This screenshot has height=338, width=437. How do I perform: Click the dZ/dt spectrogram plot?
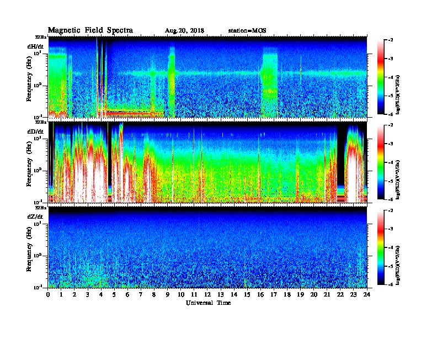207,247
